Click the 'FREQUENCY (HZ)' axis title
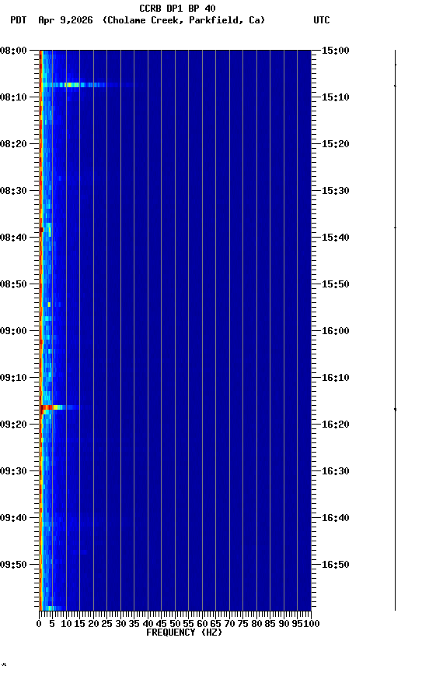Image resolution: width=429 pixels, height=673 pixels. tap(184, 632)
